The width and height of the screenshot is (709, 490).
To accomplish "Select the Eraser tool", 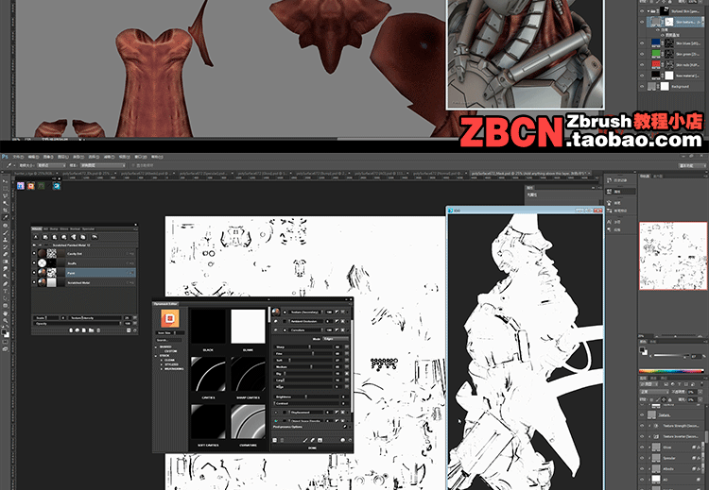I will 6,254.
